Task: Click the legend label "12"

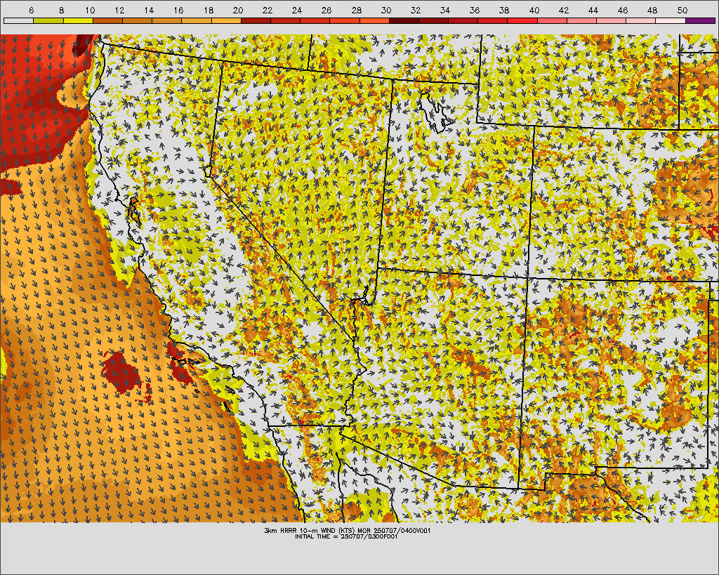Action: coord(119,10)
